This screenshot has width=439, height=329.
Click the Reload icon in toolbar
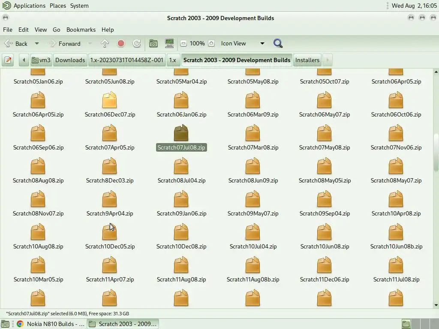click(x=137, y=43)
